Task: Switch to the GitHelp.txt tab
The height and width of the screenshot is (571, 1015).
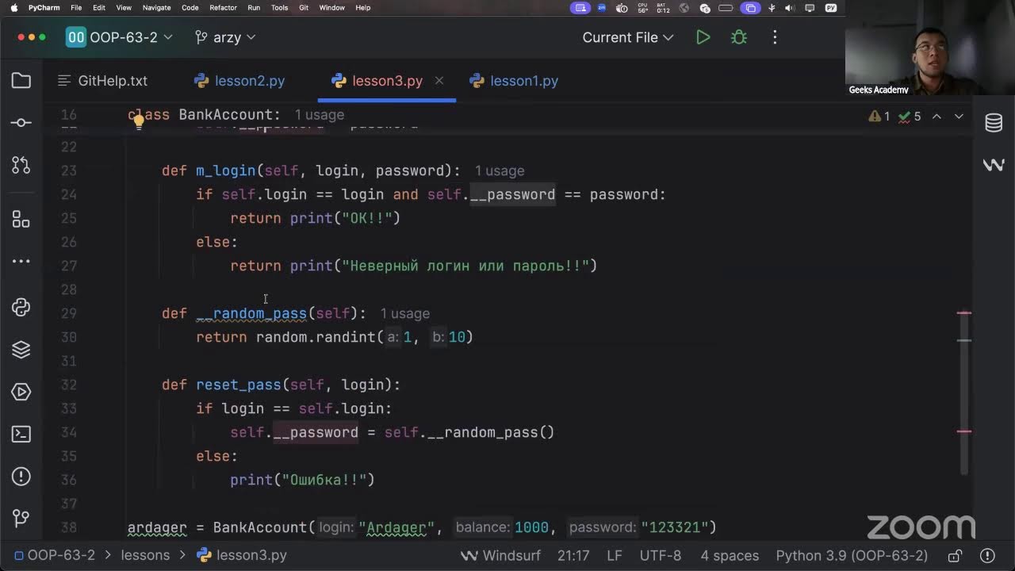Action: click(104, 81)
